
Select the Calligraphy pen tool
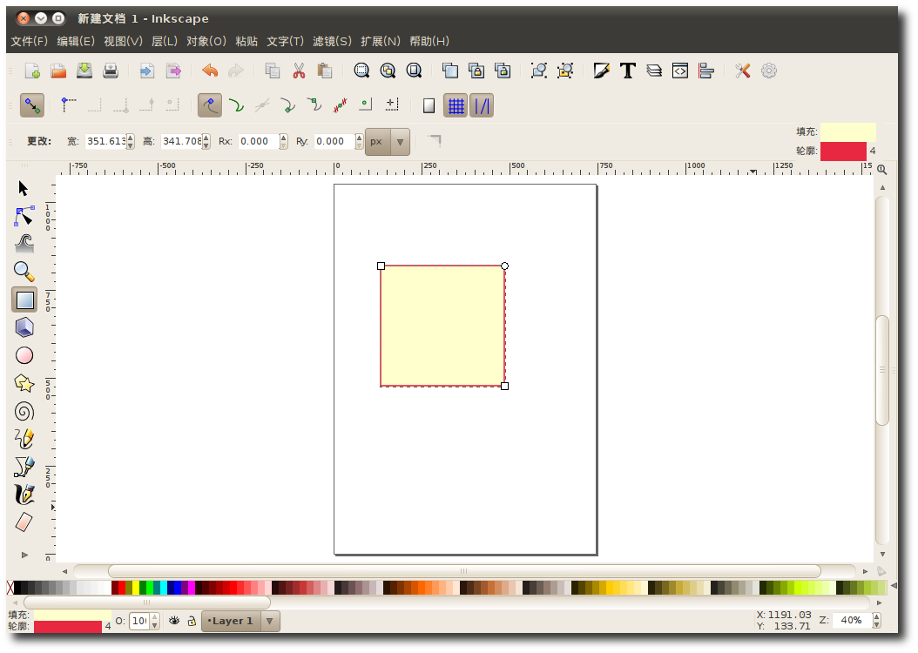pos(24,495)
